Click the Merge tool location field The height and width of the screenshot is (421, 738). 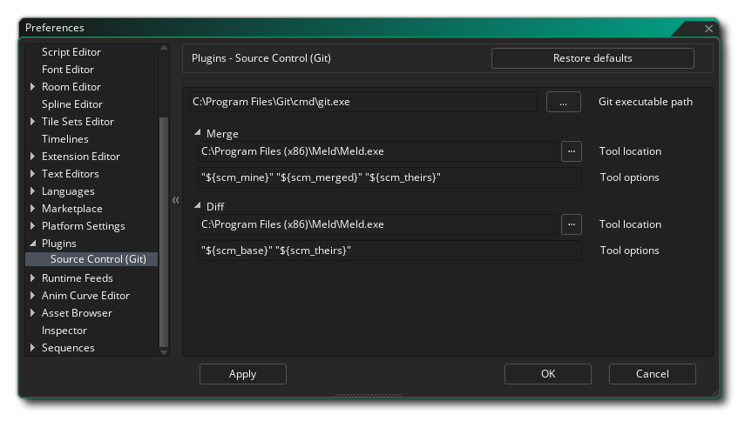click(x=377, y=151)
